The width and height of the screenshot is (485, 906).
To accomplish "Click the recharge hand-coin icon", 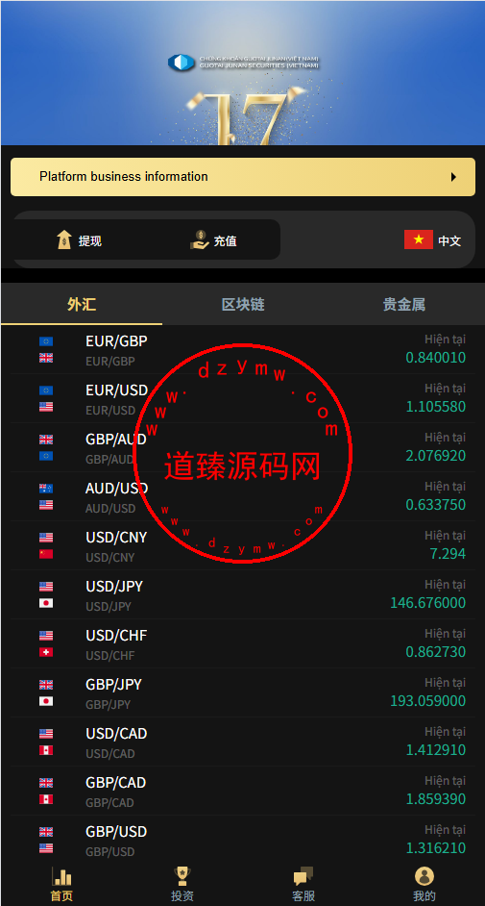I will click(x=200, y=239).
